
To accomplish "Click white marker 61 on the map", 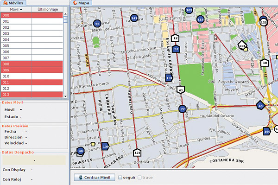I will 181,90.
